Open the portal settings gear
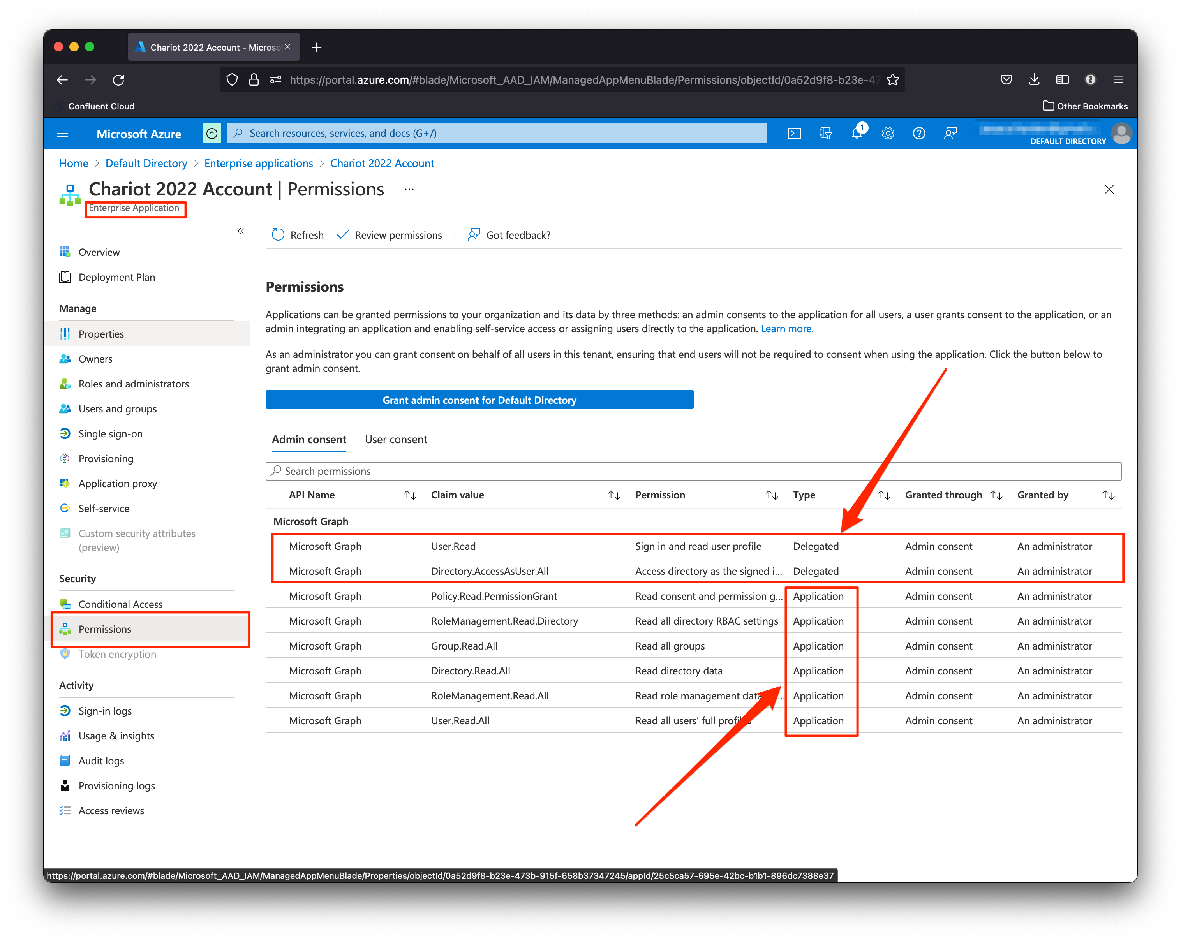The width and height of the screenshot is (1181, 940). coord(888,133)
